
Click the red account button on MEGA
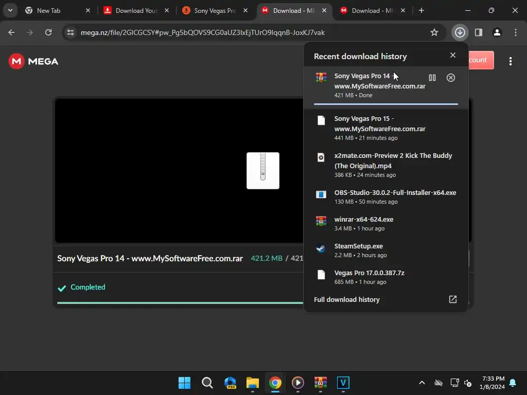point(481,60)
